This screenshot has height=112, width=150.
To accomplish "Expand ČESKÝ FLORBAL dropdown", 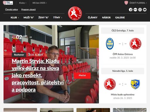I will tap(138, 3).
